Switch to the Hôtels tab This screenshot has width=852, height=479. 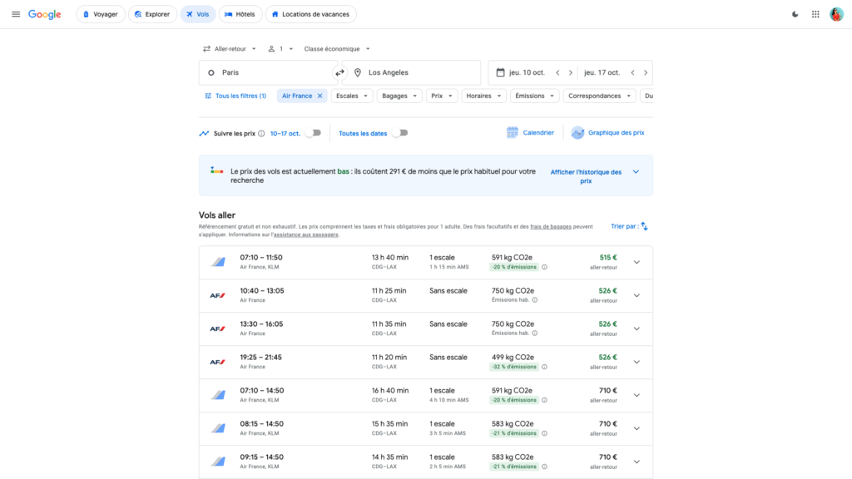coord(240,14)
